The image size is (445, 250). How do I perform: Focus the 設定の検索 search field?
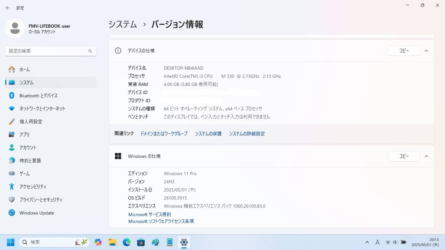[x=51, y=51]
